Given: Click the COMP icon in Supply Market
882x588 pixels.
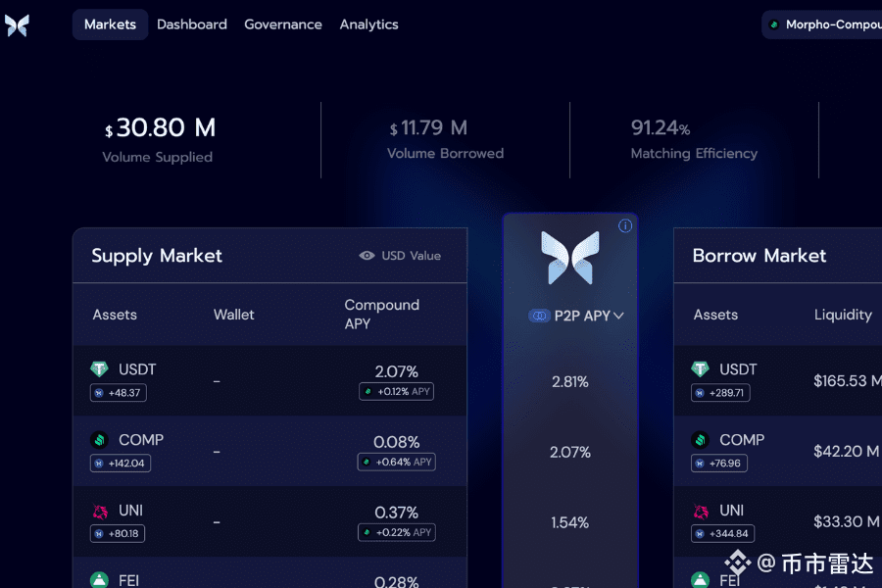Looking at the screenshot, I should click(x=100, y=439).
